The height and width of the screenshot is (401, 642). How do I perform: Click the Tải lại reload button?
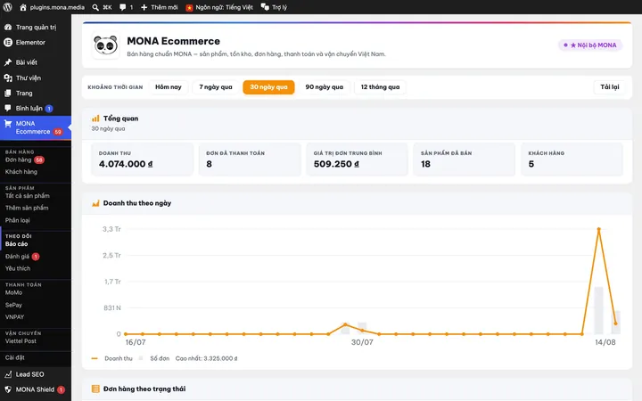pyautogui.click(x=609, y=86)
